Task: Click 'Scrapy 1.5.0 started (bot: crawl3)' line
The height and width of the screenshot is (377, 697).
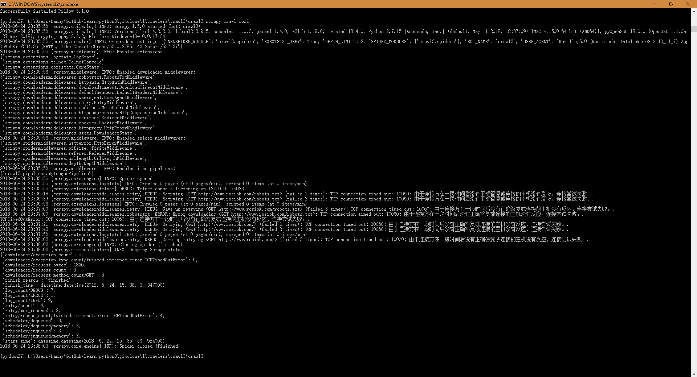Action: pyautogui.click(x=100, y=26)
